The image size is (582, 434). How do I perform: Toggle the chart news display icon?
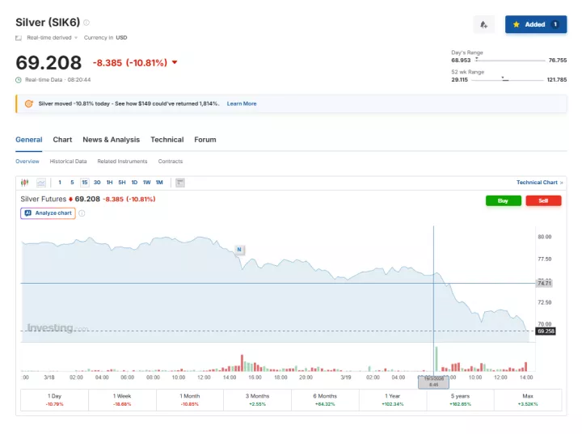(179, 183)
